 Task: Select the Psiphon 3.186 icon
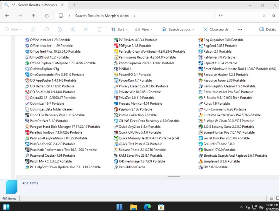(x=116, y=109)
